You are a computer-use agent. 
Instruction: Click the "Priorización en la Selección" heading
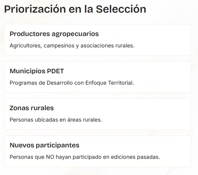pos(75,9)
